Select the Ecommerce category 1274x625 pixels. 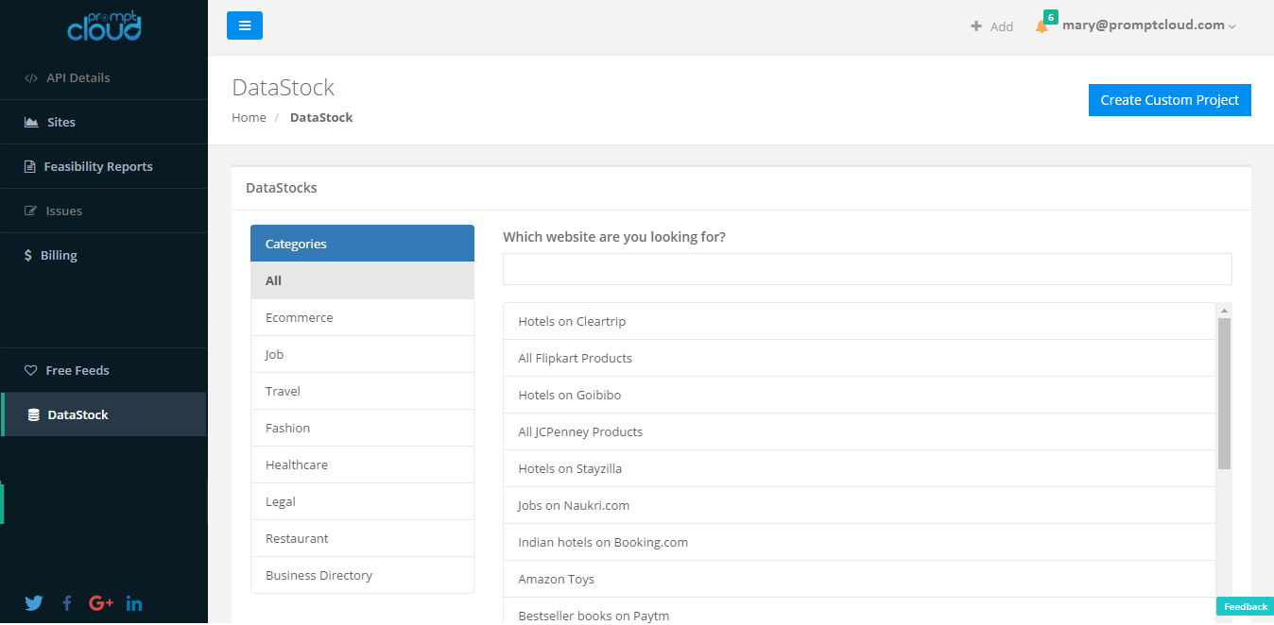(362, 317)
